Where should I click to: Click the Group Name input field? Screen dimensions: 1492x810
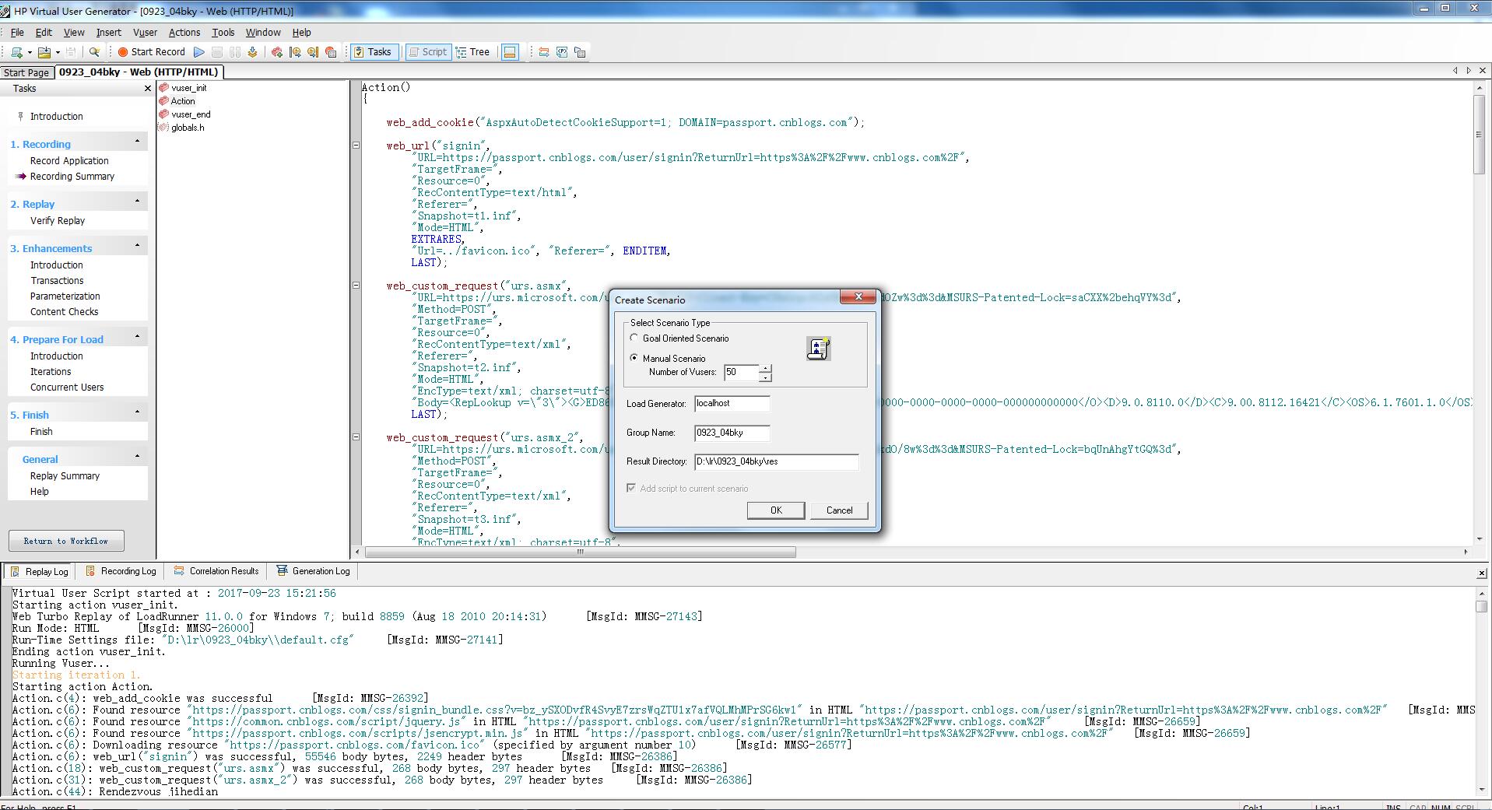coord(732,433)
